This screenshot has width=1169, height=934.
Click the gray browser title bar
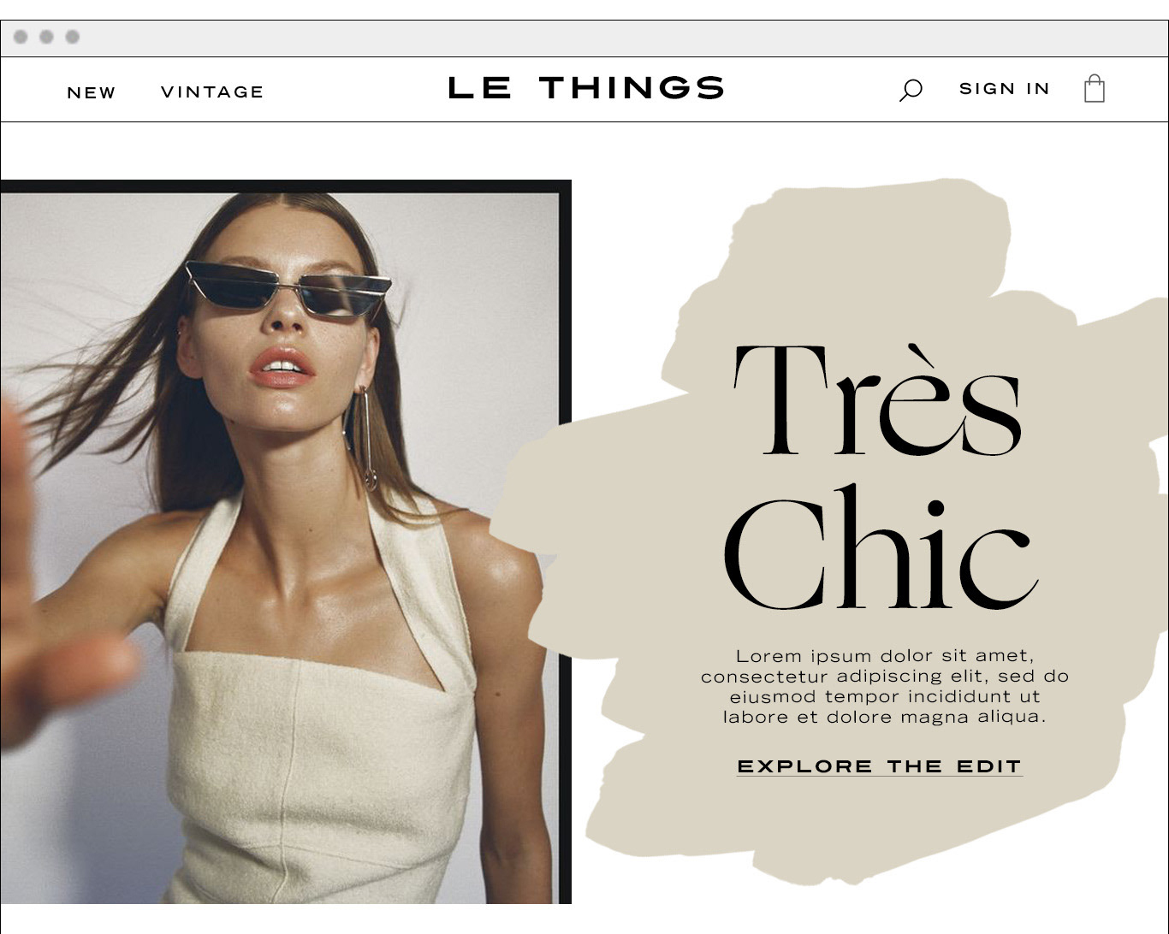click(x=584, y=38)
